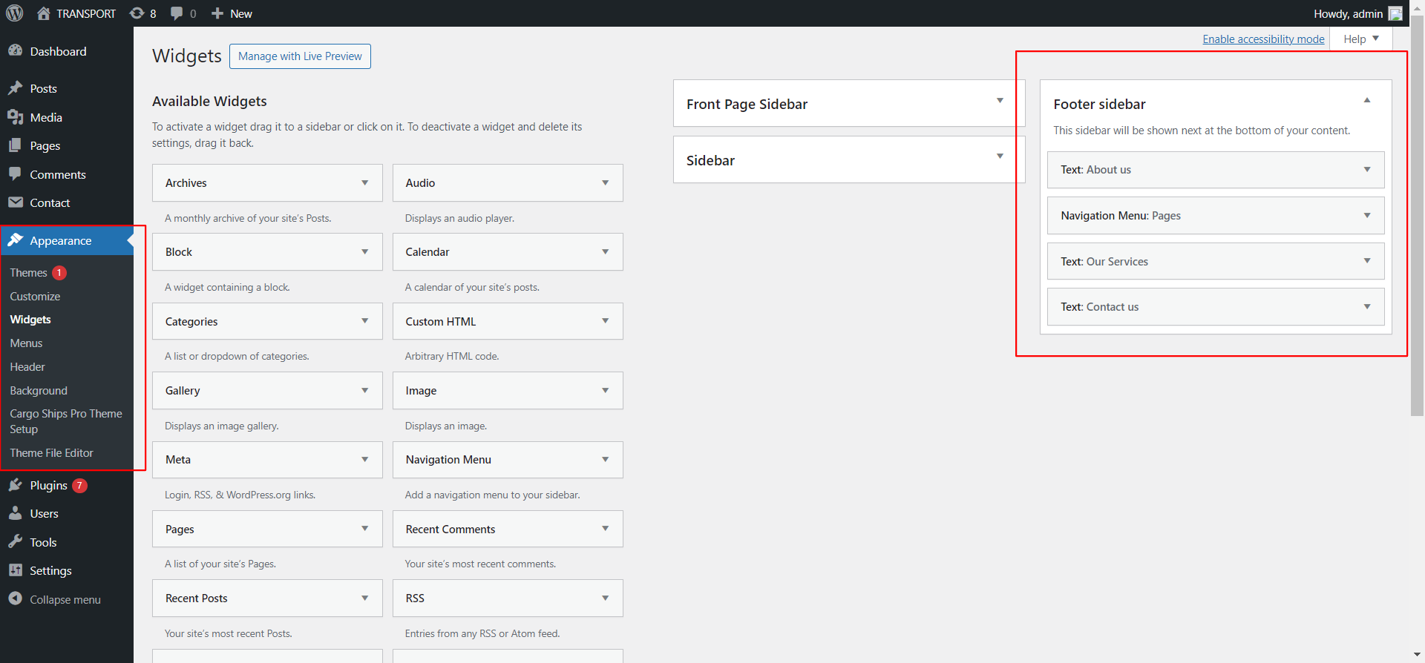Open the updates icon showing 8
The height and width of the screenshot is (663, 1425).
(x=137, y=13)
